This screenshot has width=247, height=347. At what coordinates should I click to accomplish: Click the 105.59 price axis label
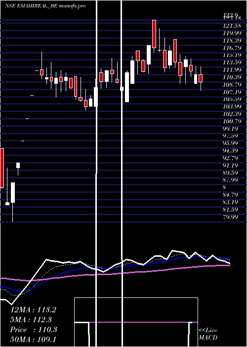click(x=232, y=99)
